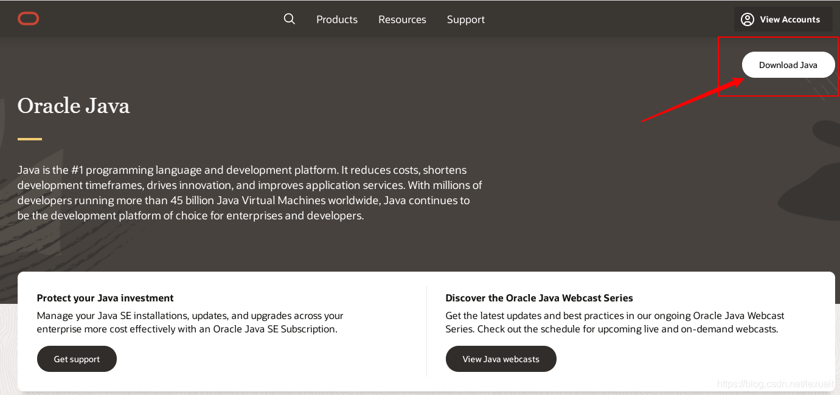Click text 'Get the latest updates and best practices'
The width and height of the screenshot is (840, 395).
coord(615,323)
